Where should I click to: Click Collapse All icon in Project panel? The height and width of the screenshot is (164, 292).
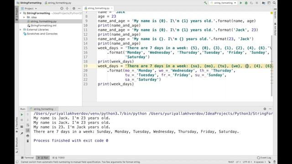pos(67,8)
